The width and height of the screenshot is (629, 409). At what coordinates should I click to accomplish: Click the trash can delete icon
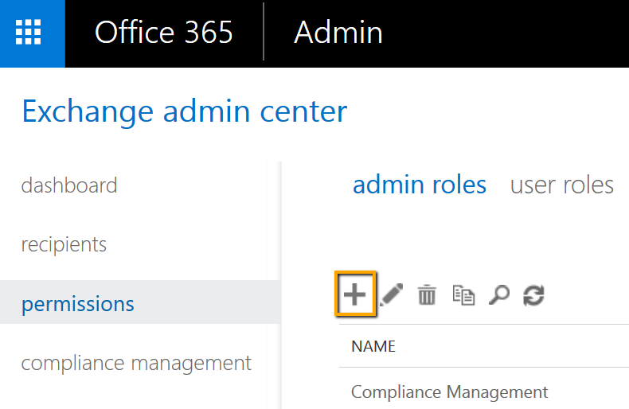[427, 295]
